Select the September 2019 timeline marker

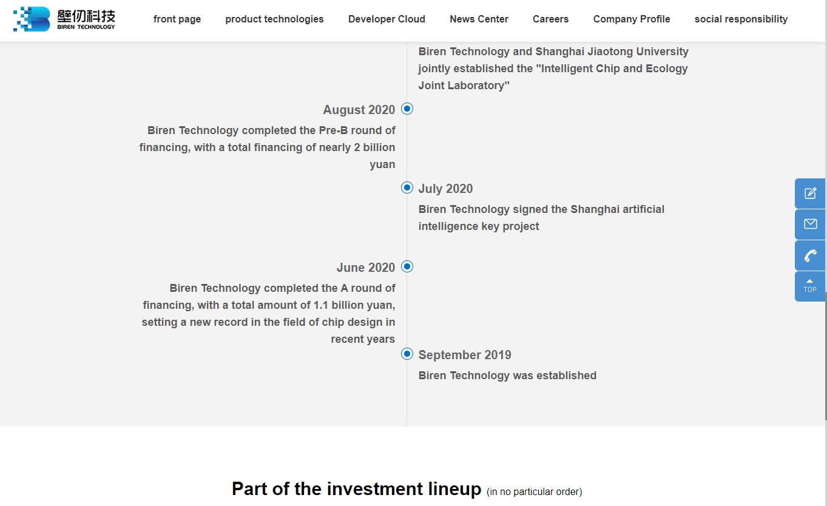(407, 354)
